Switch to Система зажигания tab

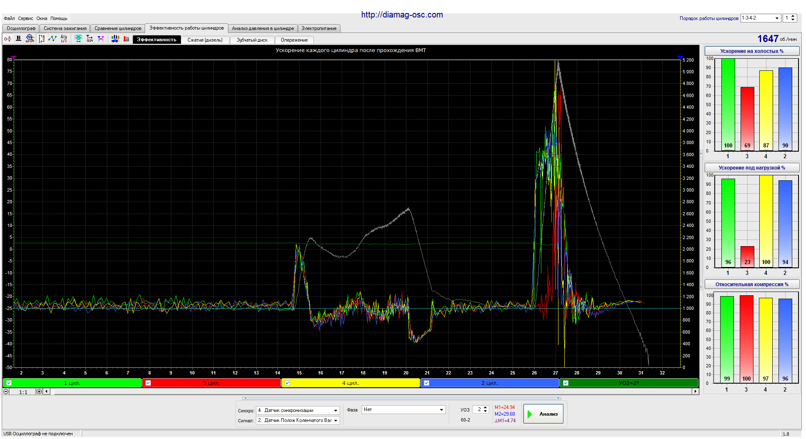coord(65,28)
